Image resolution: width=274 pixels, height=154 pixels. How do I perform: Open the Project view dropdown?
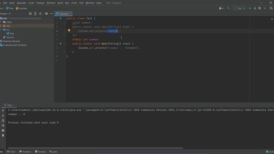[5, 14]
